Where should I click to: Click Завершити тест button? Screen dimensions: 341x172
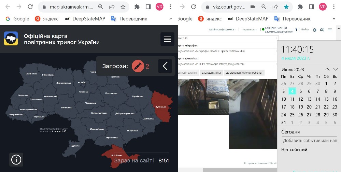(x=211, y=73)
